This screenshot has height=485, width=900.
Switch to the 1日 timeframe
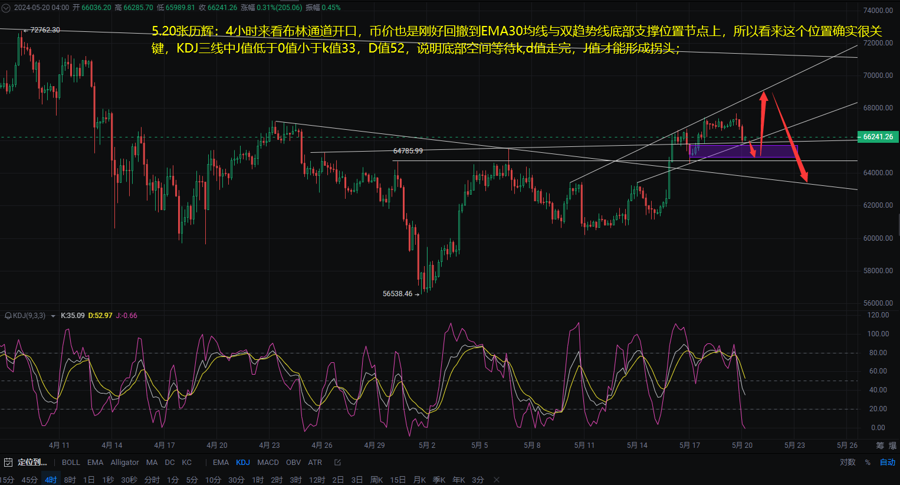coord(88,480)
